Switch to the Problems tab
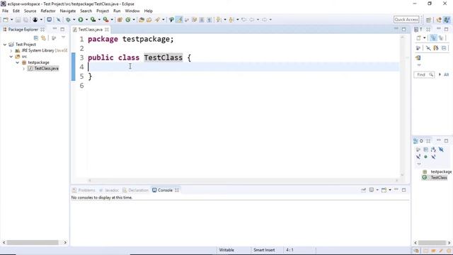 [84, 191]
